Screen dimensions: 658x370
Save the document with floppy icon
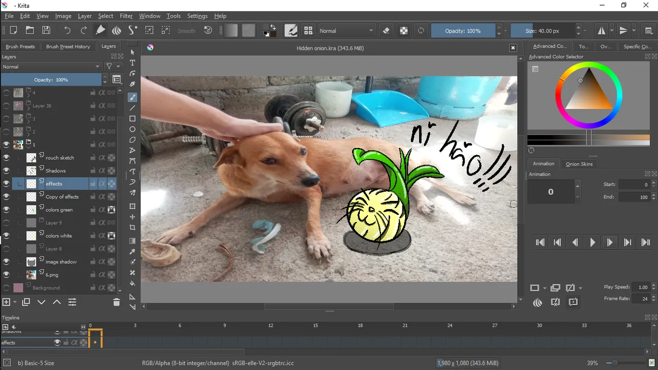pyautogui.click(x=46, y=30)
